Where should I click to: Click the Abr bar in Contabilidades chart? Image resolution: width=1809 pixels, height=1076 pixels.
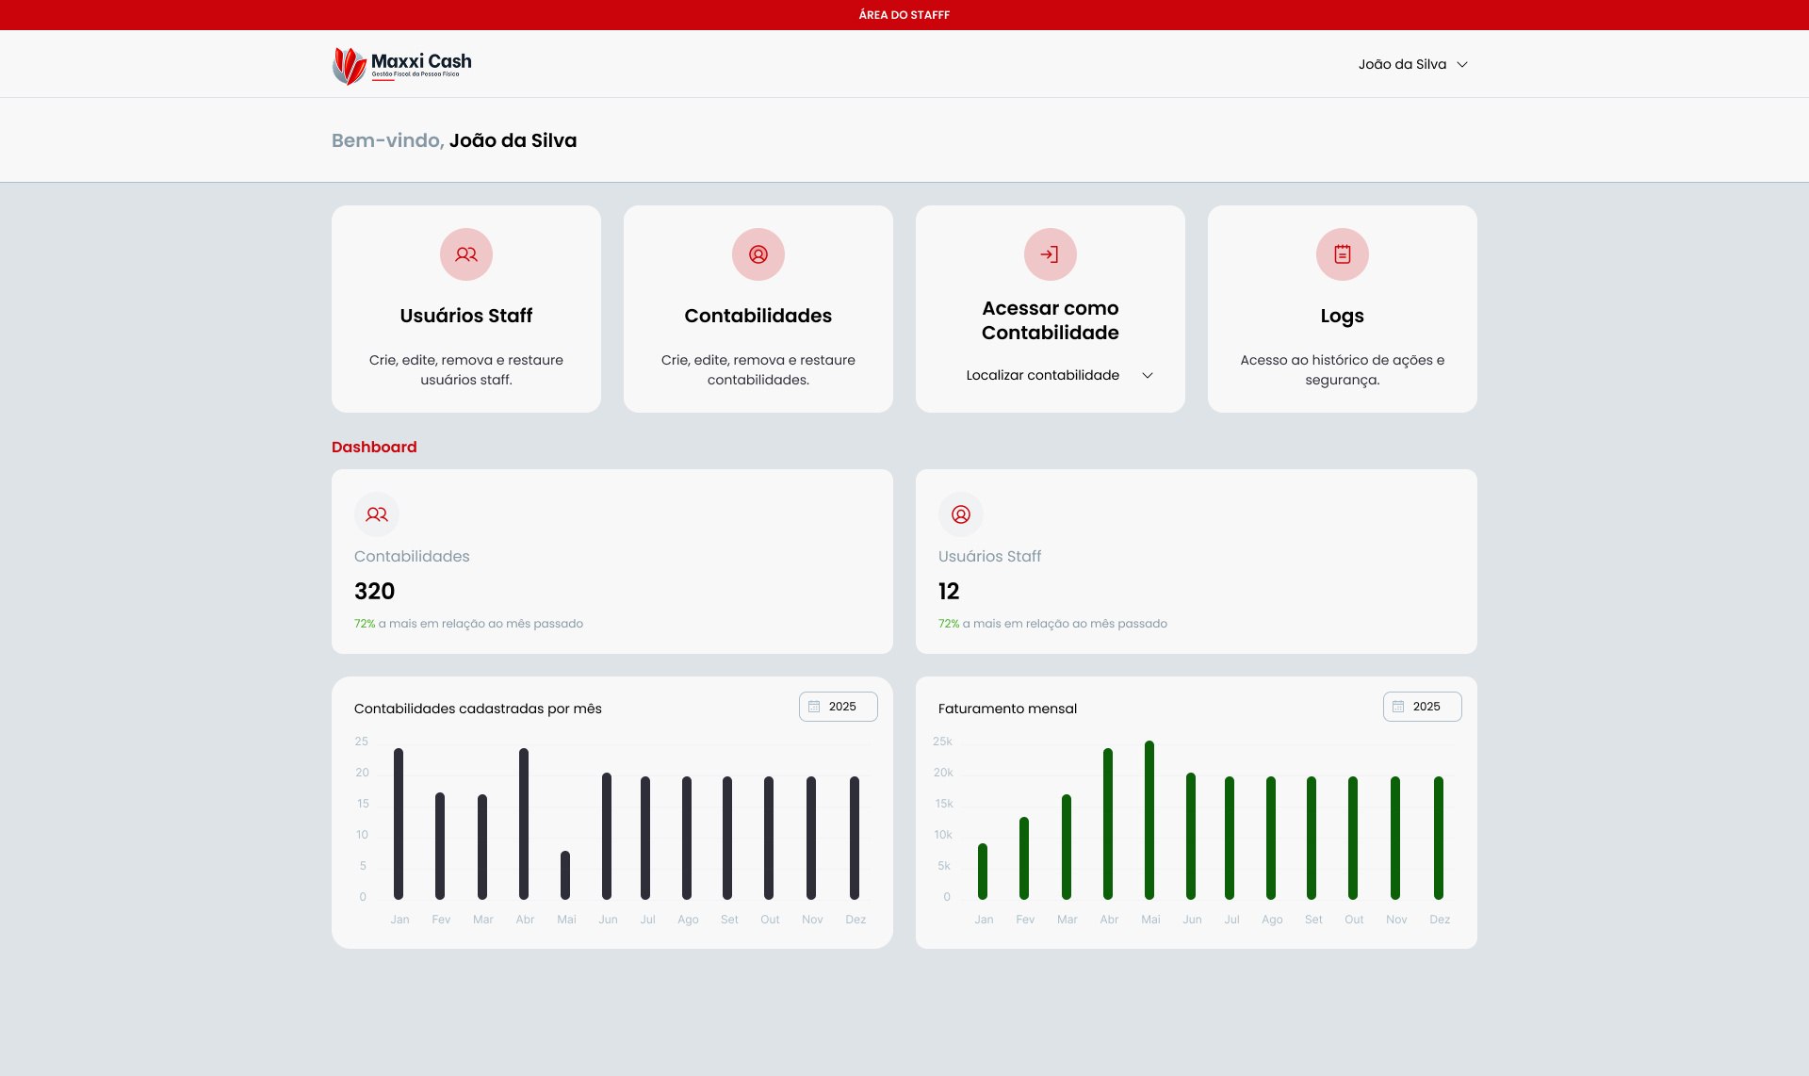(524, 823)
